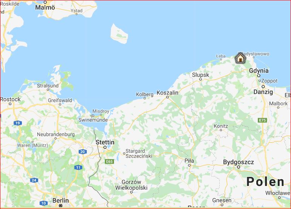The image size is (291, 209).
Task: Click the A10 highway shield near Berlin
Action: [x=44, y=203]
